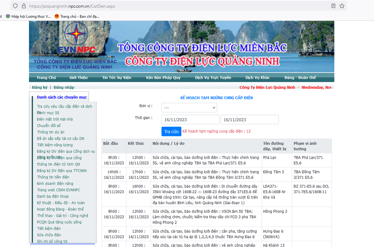Open Kinh doanh điện năng sidebar link

(x=55, y=184)
